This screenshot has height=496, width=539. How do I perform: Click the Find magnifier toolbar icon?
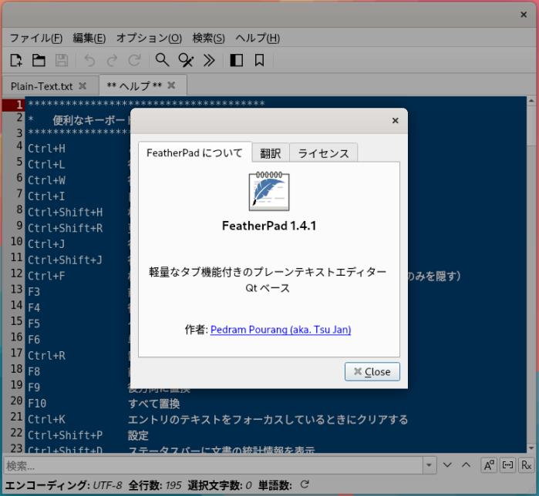click(162, 60)
